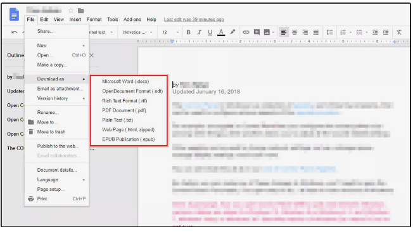The height and width of the screenshot is (232, 413).
Task: Close the Outline panel
Action: 91,55
